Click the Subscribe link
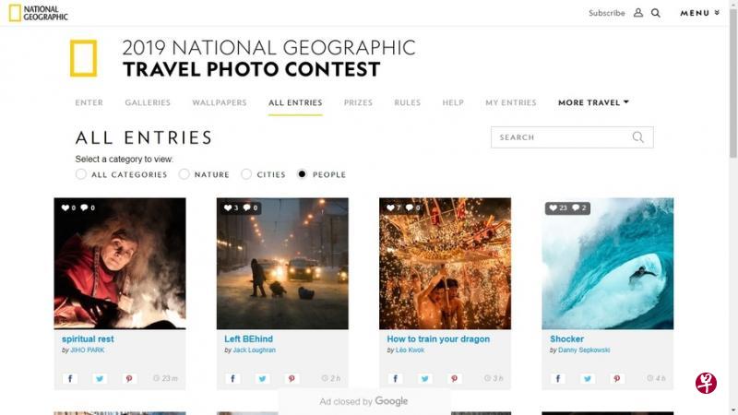Screen dimensions: 738x415 click(606, 13)
